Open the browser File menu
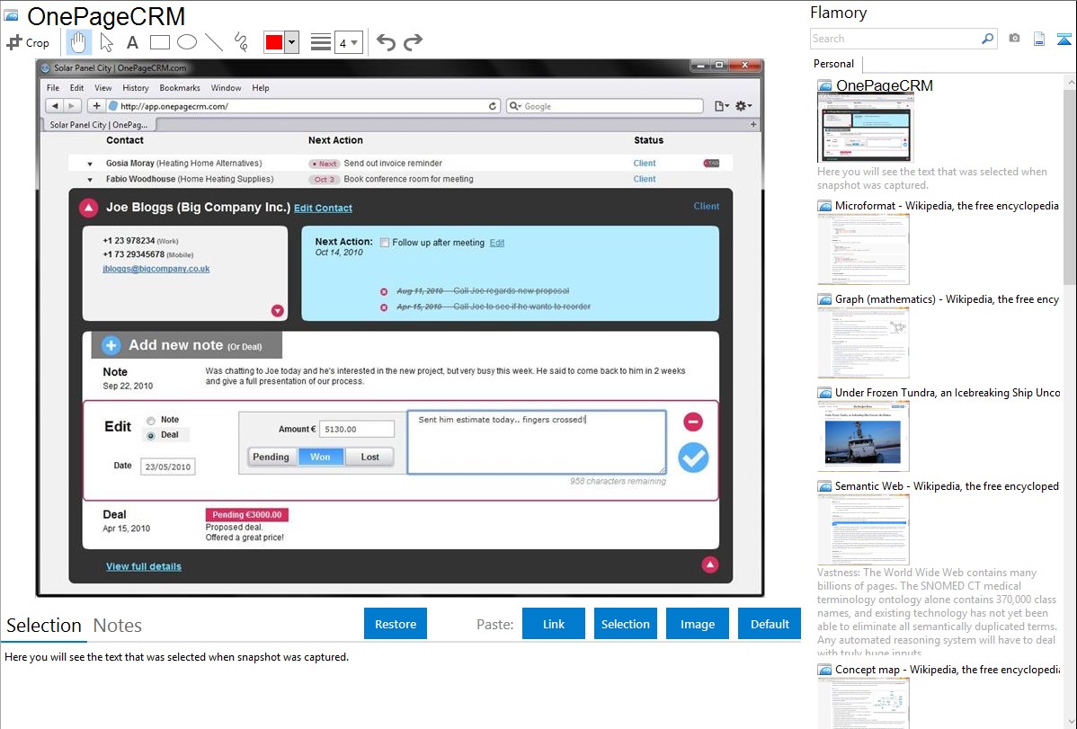Screen dimensions: 1077x729 coord(53,88)
